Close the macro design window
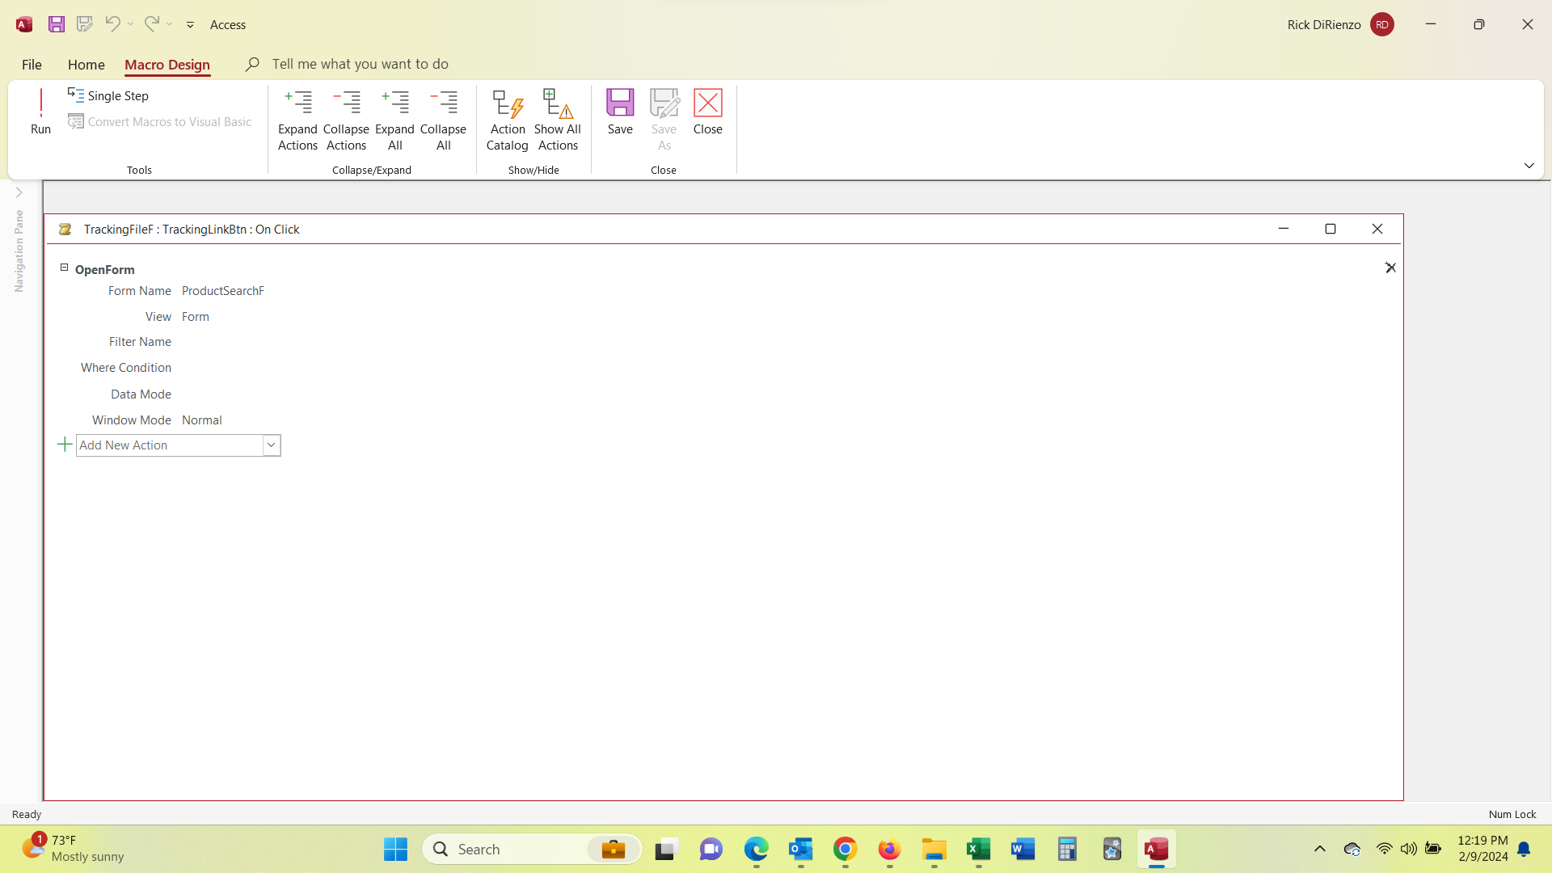The image size is (1552, 873). pos(1377,229)
